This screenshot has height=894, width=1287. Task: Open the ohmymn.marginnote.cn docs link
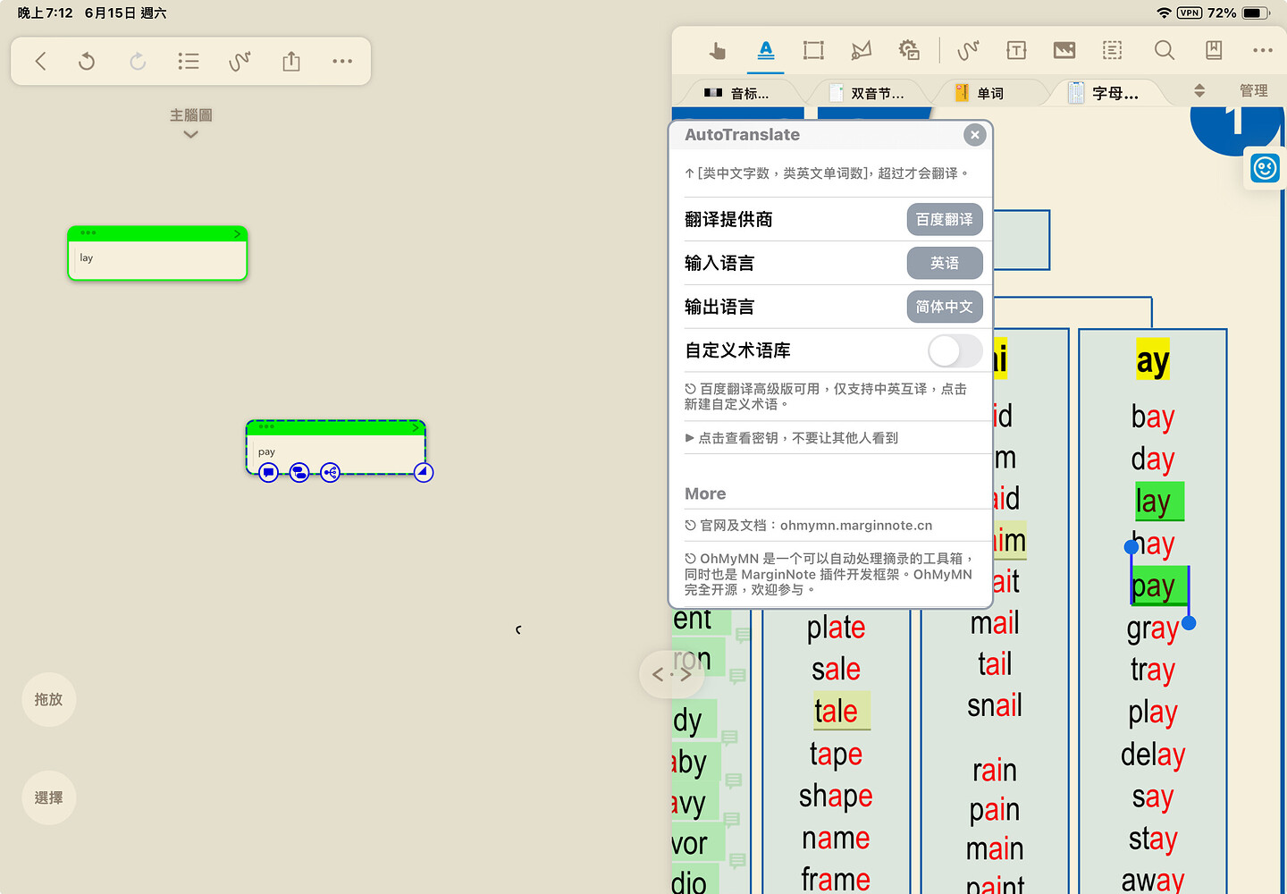856,526
